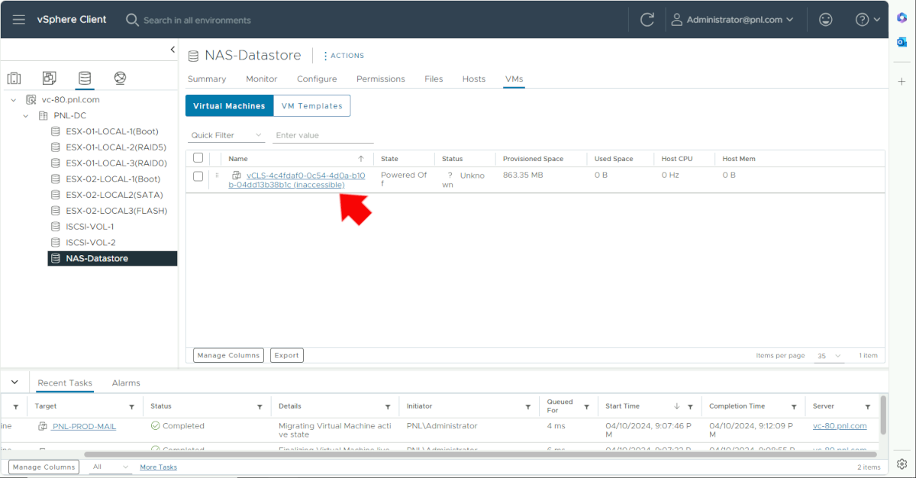Screen dimensions: 916x478
Task: Check the vCLS VM row checkbox
Action: 198,176
